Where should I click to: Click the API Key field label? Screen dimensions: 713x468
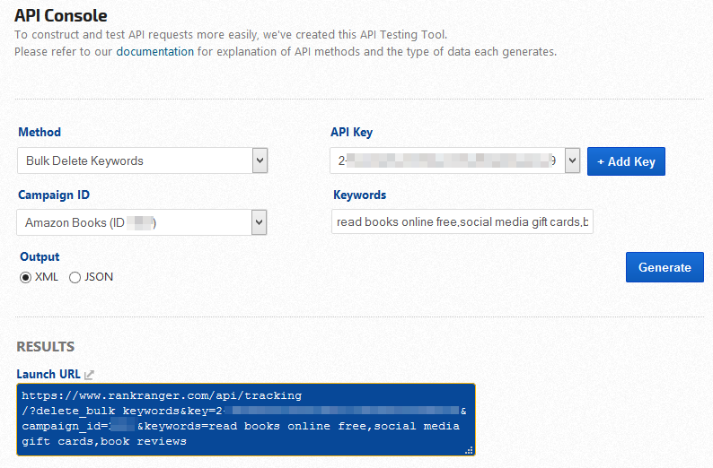tap(351, 132)
